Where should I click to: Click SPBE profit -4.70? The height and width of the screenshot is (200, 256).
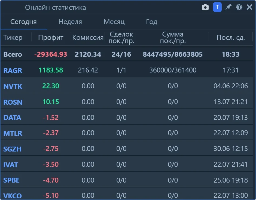(51, 180)
